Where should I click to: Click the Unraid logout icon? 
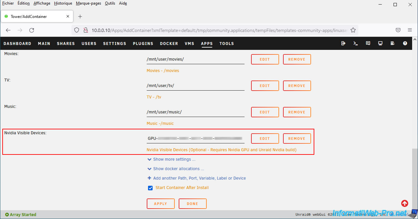[343, 43]
